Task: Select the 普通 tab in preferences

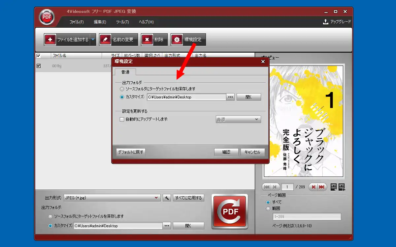Action: click(x=125, y=72)
